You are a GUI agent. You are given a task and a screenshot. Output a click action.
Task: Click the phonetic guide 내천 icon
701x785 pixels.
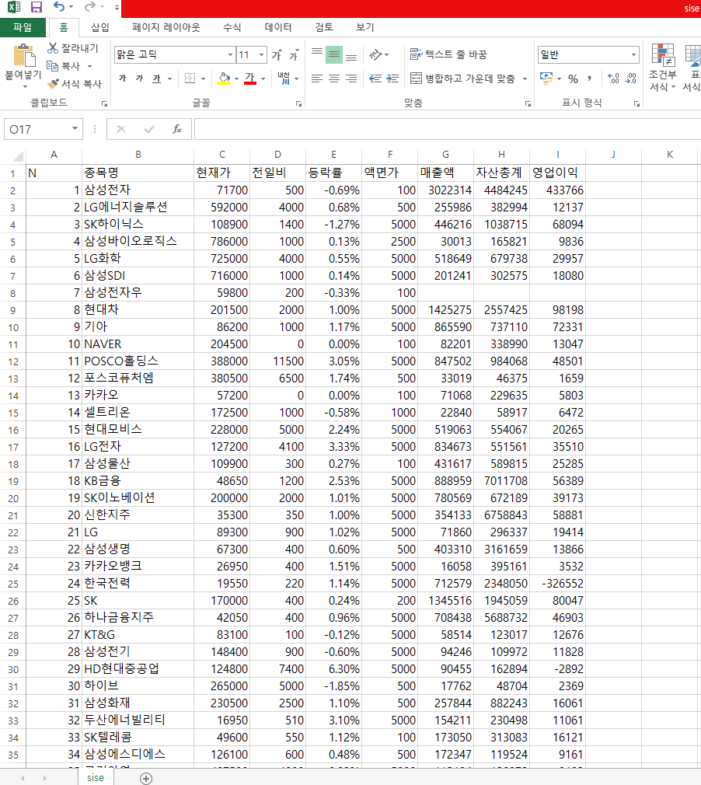point(284,78)
